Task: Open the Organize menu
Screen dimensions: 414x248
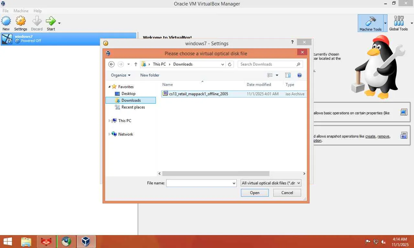Action: pos(121,75)
